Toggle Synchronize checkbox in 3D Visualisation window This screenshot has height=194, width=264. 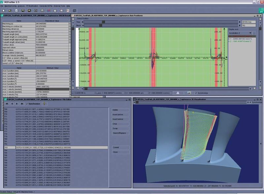250,102
